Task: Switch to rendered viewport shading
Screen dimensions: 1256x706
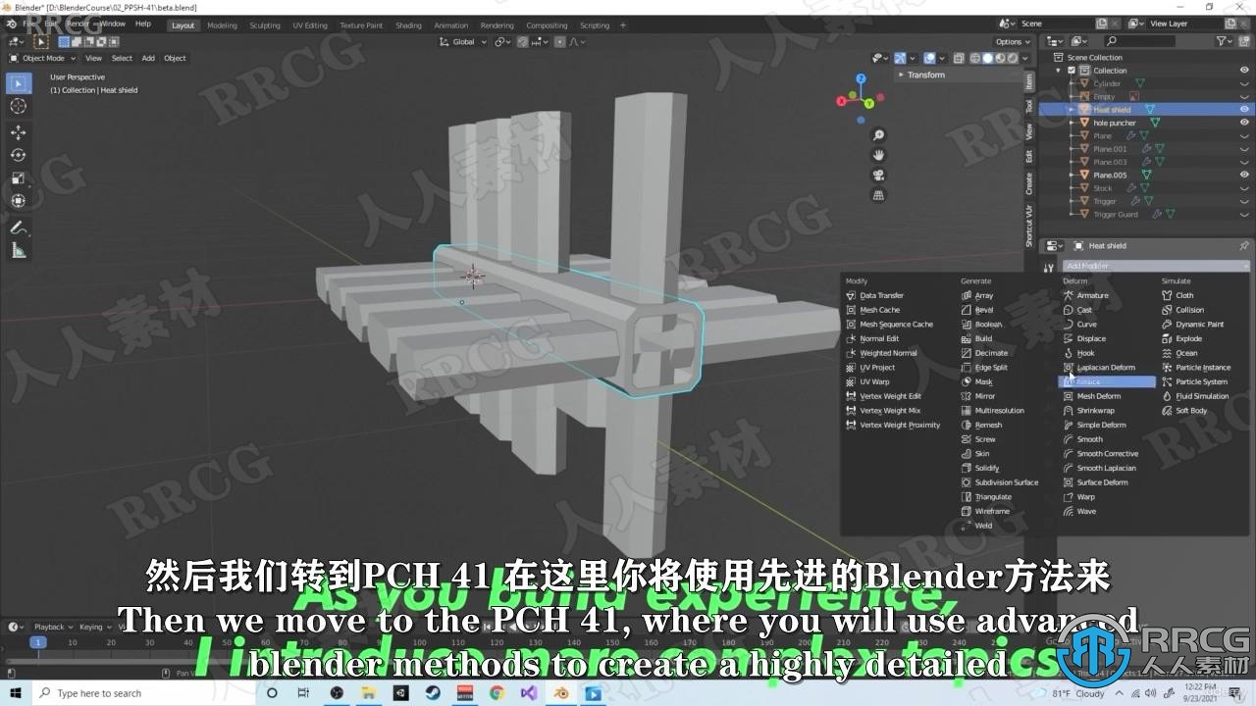Action: coord(1013,58)
